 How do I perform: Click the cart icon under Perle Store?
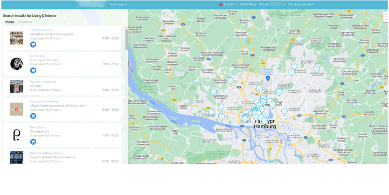coord(33,141)
